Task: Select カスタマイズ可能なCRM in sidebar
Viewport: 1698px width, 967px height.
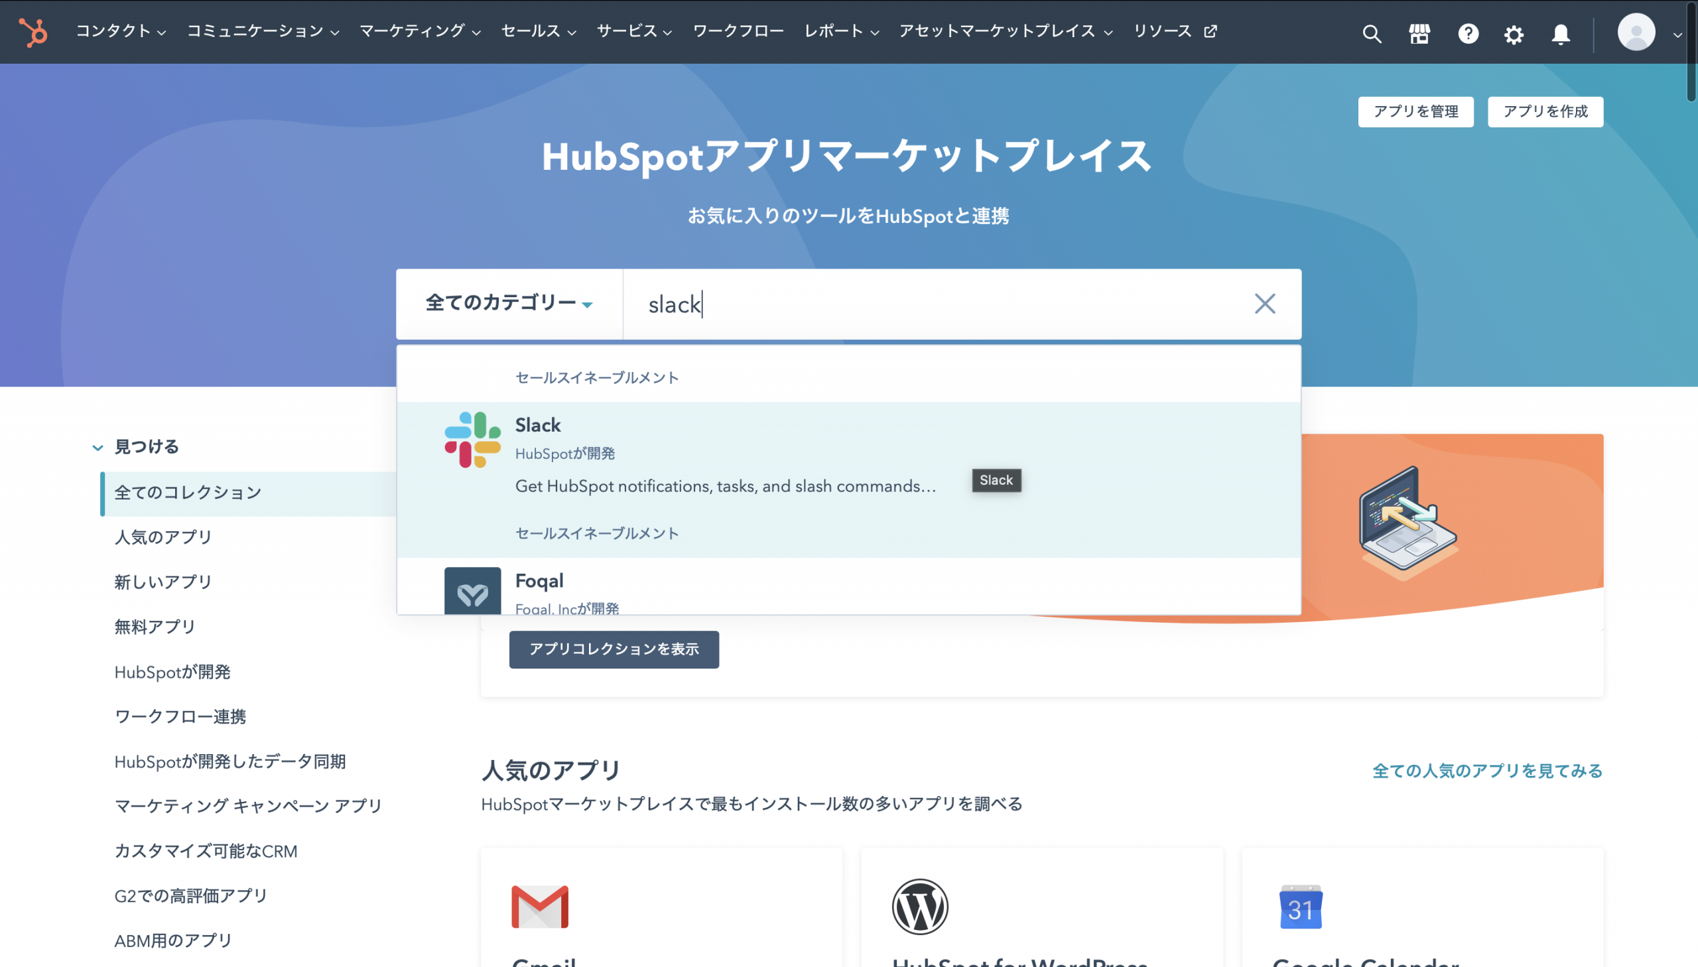Action: coord(206,852)
